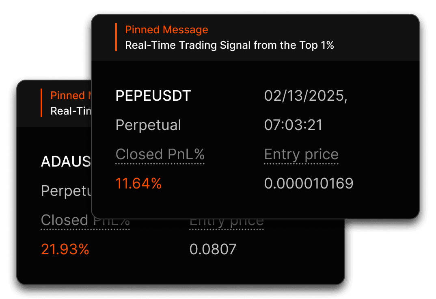
Task: Click the dotted Entry price label on front card
Action: 301,155
